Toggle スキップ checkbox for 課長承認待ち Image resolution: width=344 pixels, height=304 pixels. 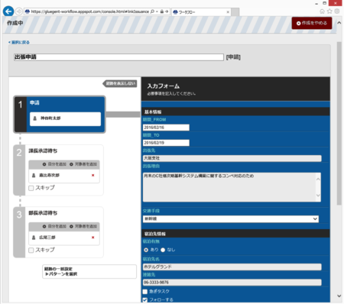[x=31, y=188]
